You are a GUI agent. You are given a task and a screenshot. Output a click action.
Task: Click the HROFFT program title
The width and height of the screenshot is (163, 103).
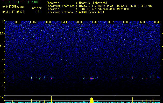point(16,2)
